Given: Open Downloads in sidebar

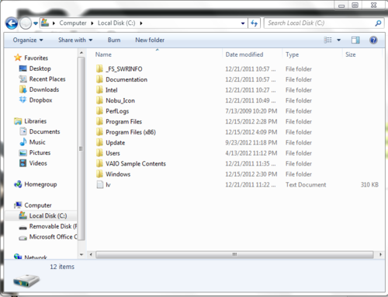Looking at the screenshot, I should 44,89.
